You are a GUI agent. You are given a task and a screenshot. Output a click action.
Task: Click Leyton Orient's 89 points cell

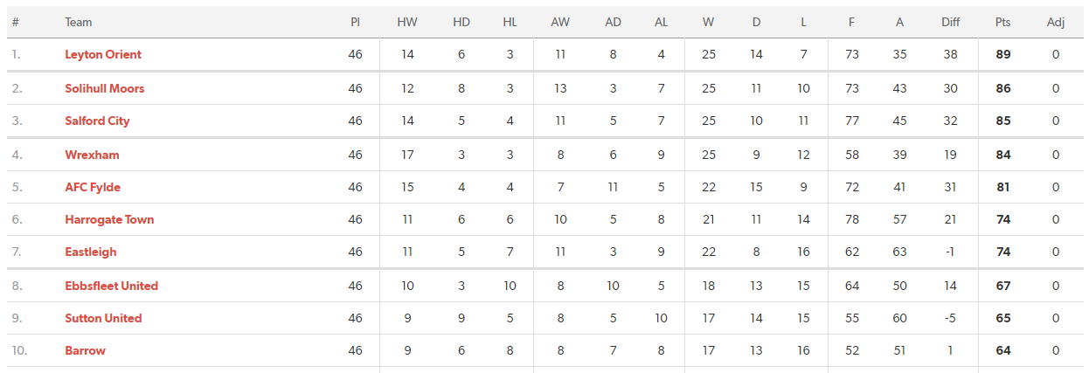pos(1003,54)
